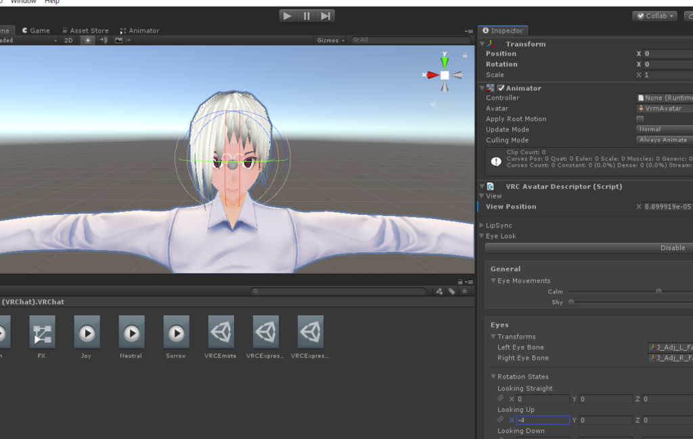Click the scene search field
The height and width of the screenshot is (439, 693).
(411, 40)
